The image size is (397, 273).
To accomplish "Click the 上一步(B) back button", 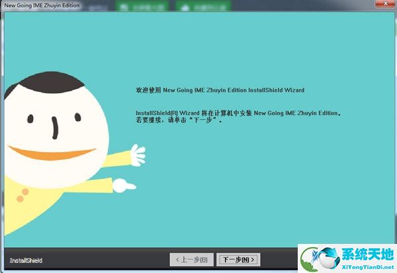I will click(192, 260).
